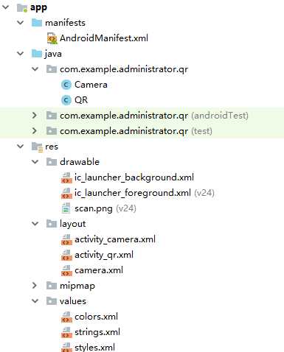The width and height of the screenshot is (284, 352).
Task: Click the java folder icon
Action: [x=37, y=54]
